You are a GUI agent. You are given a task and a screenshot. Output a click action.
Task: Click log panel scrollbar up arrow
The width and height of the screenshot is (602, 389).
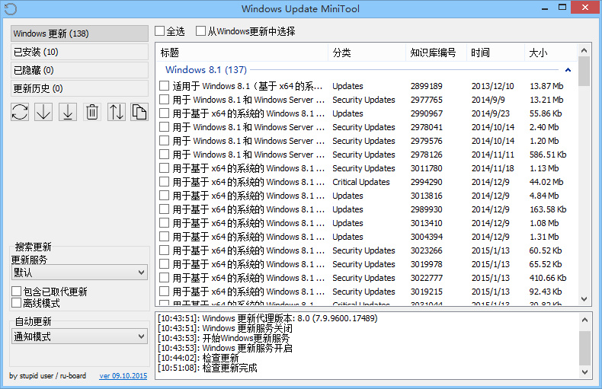click(x=584, y=320)
